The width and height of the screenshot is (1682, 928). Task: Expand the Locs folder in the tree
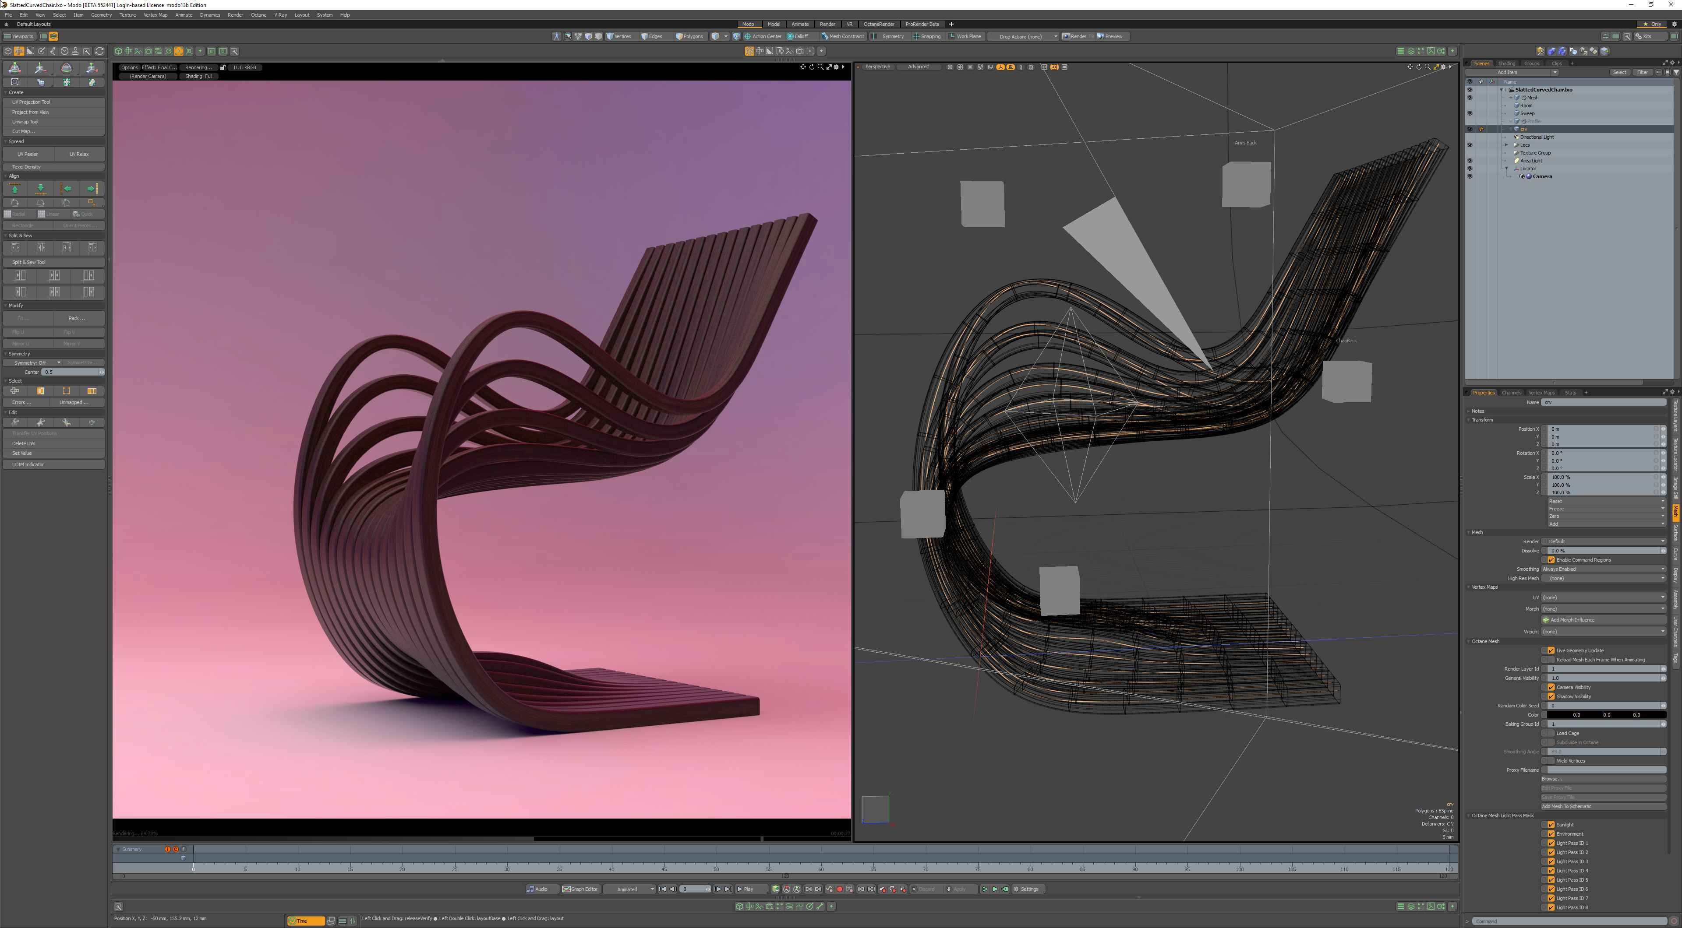(x=1506, y=145)
